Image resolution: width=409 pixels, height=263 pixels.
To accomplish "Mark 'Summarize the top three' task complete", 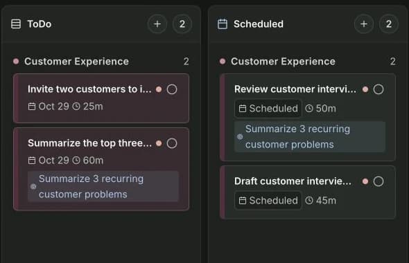I will (x=172, y=143).
